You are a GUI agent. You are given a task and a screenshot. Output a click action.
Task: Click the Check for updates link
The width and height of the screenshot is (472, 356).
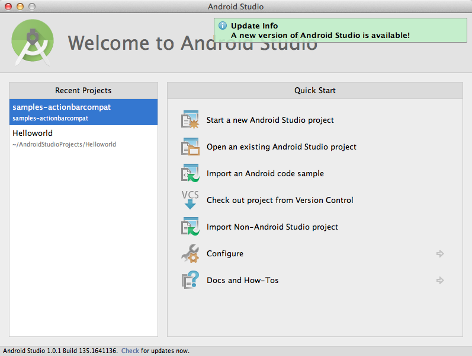coord(130,351)
